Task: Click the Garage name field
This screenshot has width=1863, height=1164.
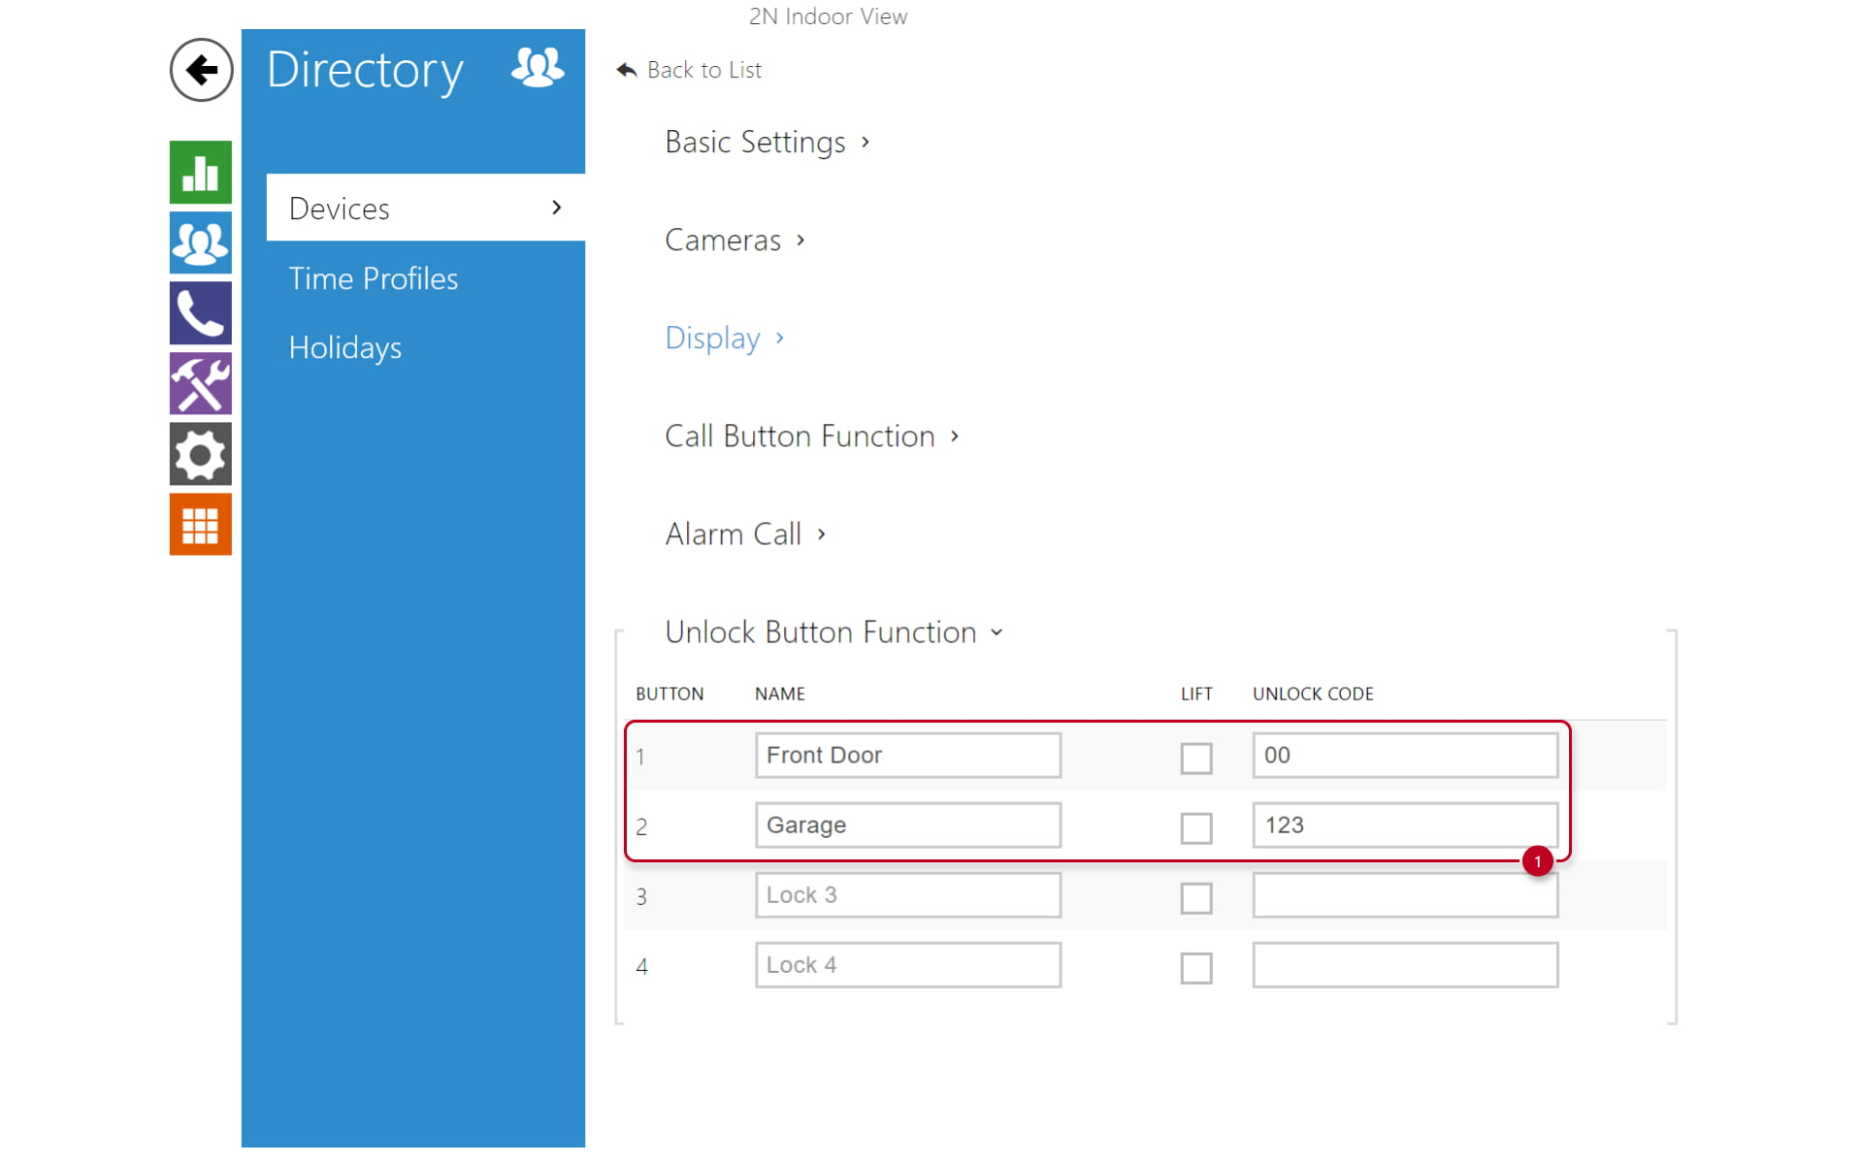Action: click(908, 824)
